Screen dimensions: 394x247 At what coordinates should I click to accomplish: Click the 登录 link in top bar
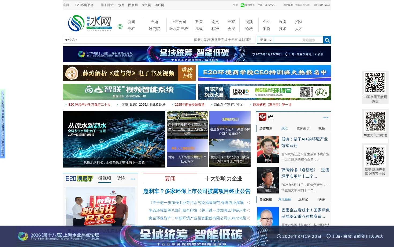click(236, 5)
